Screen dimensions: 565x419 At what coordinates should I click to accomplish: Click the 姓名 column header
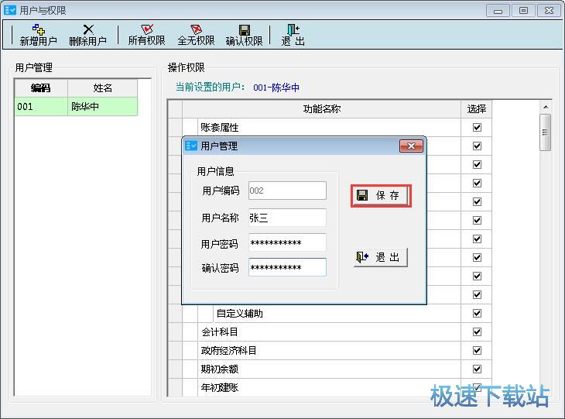click(103, 88)
